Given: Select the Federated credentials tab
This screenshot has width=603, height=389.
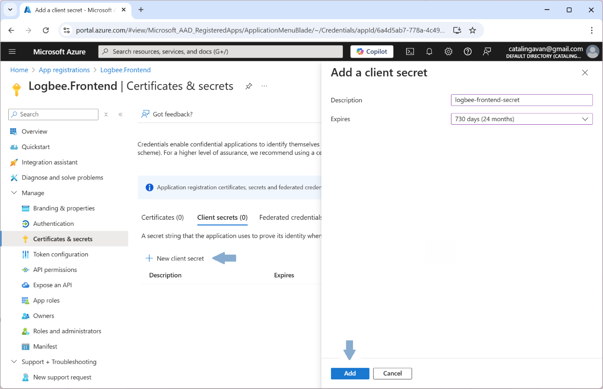Looking at the screenshot, I should (290, 217).
